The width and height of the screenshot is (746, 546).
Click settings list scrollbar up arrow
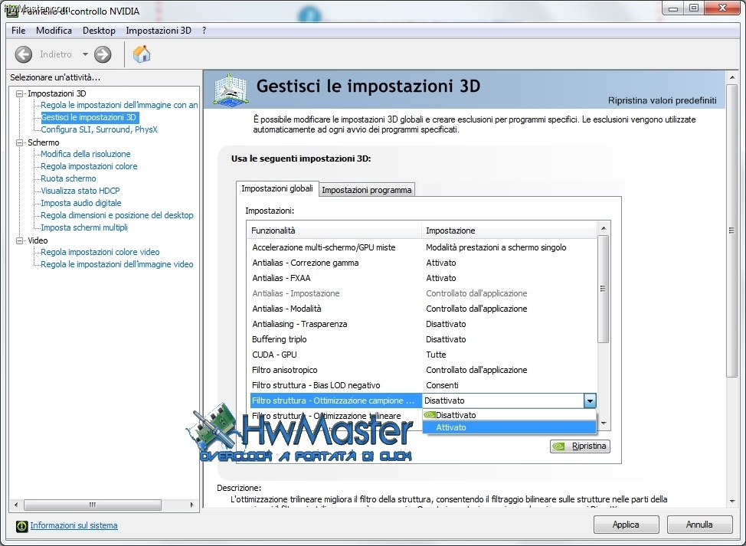604,228
